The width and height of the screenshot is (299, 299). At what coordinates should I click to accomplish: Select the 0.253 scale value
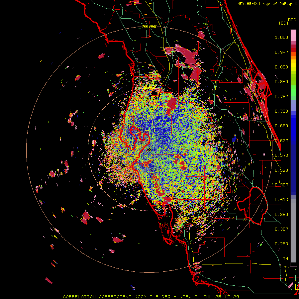tap(281, 244)
